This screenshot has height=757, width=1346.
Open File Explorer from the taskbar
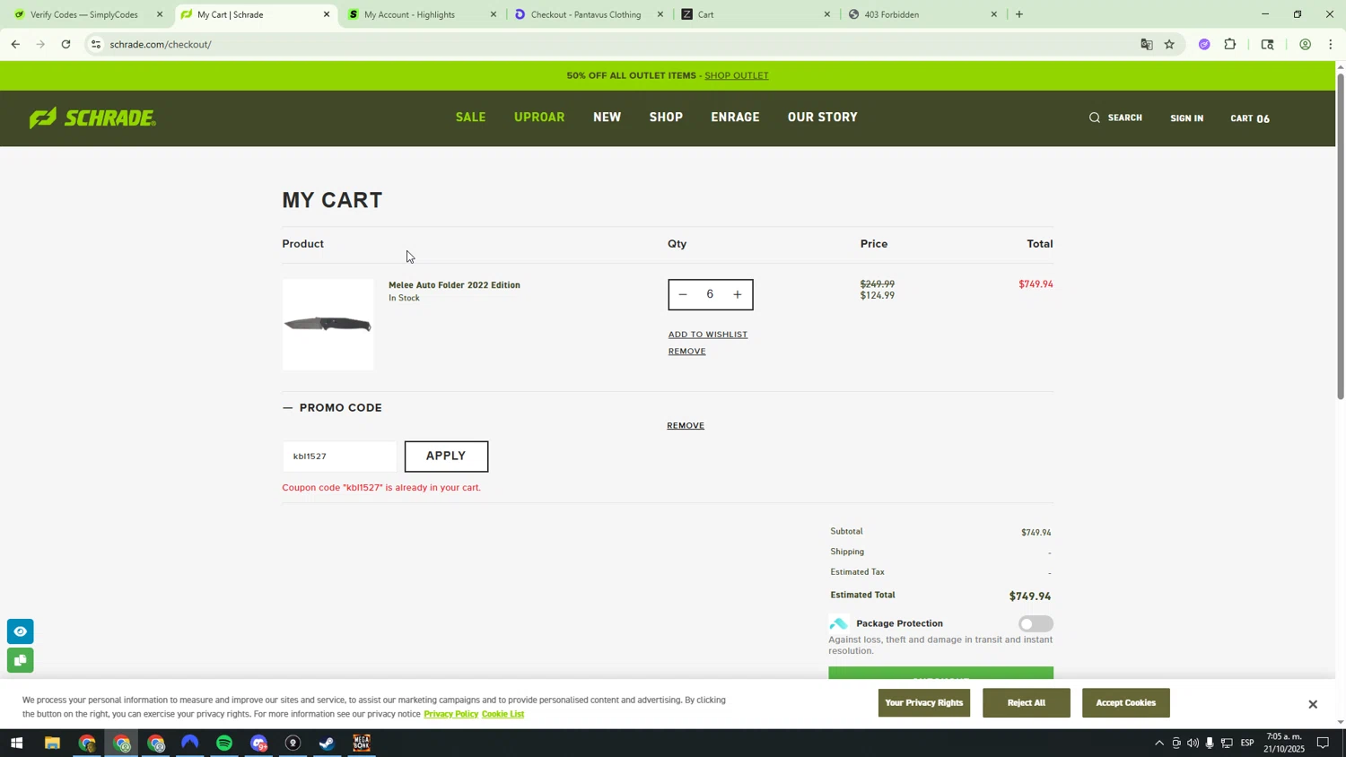[52, 744]
